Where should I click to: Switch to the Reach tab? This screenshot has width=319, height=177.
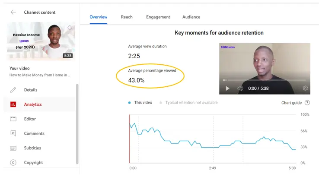[127, 17]
